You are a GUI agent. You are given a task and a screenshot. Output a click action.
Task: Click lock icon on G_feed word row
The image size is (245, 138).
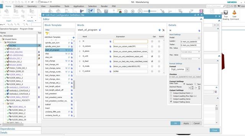(x=110, y=61)
